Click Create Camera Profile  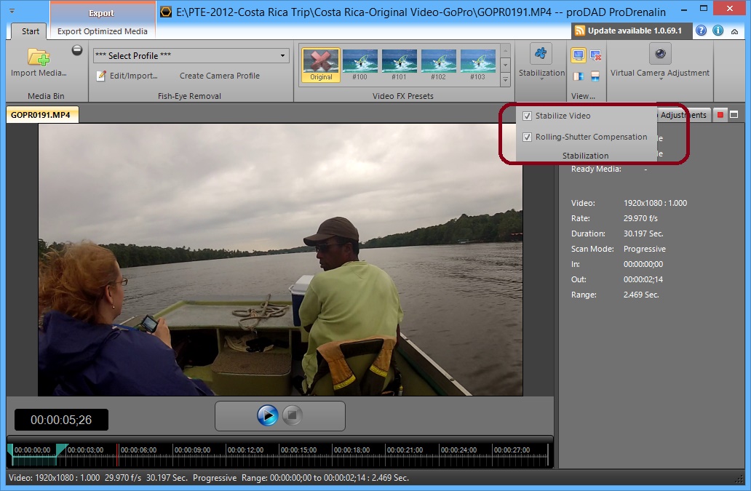coord(219,76)
